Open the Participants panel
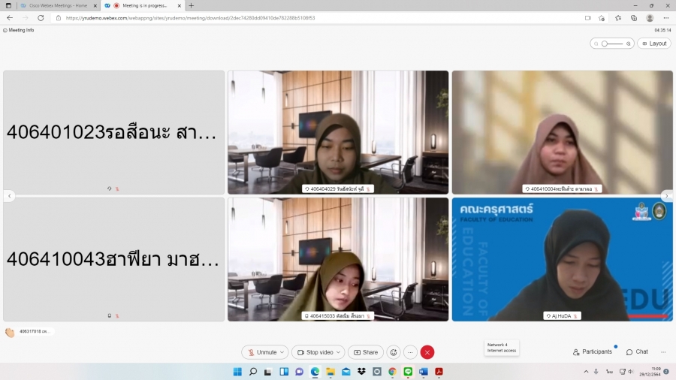This screenshot has width=676, height=380. pos(593,351)
